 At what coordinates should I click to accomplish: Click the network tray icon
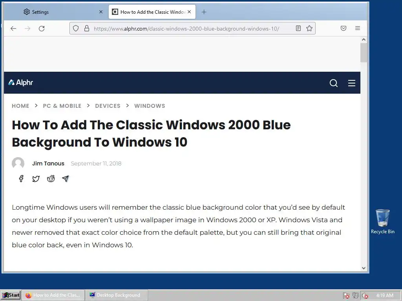(x=355, y=296)
